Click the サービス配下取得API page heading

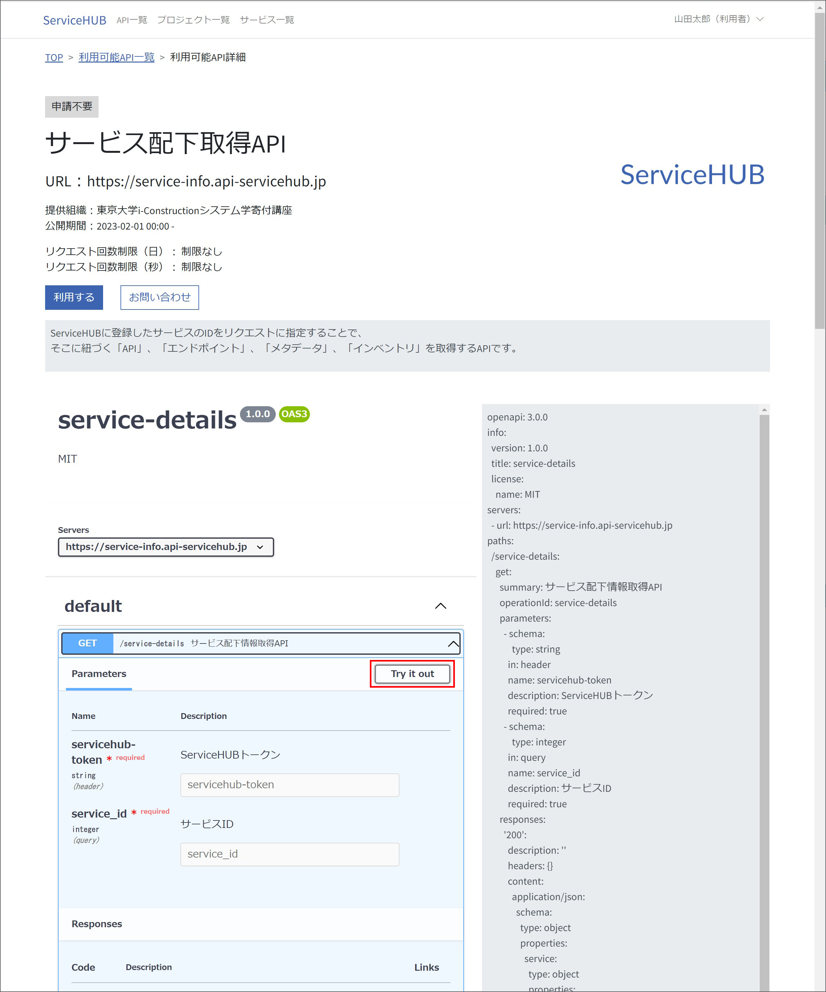[x=165, y=143]
